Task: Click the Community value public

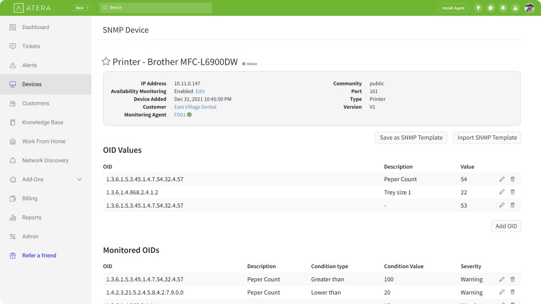Action: click(377, 84)
